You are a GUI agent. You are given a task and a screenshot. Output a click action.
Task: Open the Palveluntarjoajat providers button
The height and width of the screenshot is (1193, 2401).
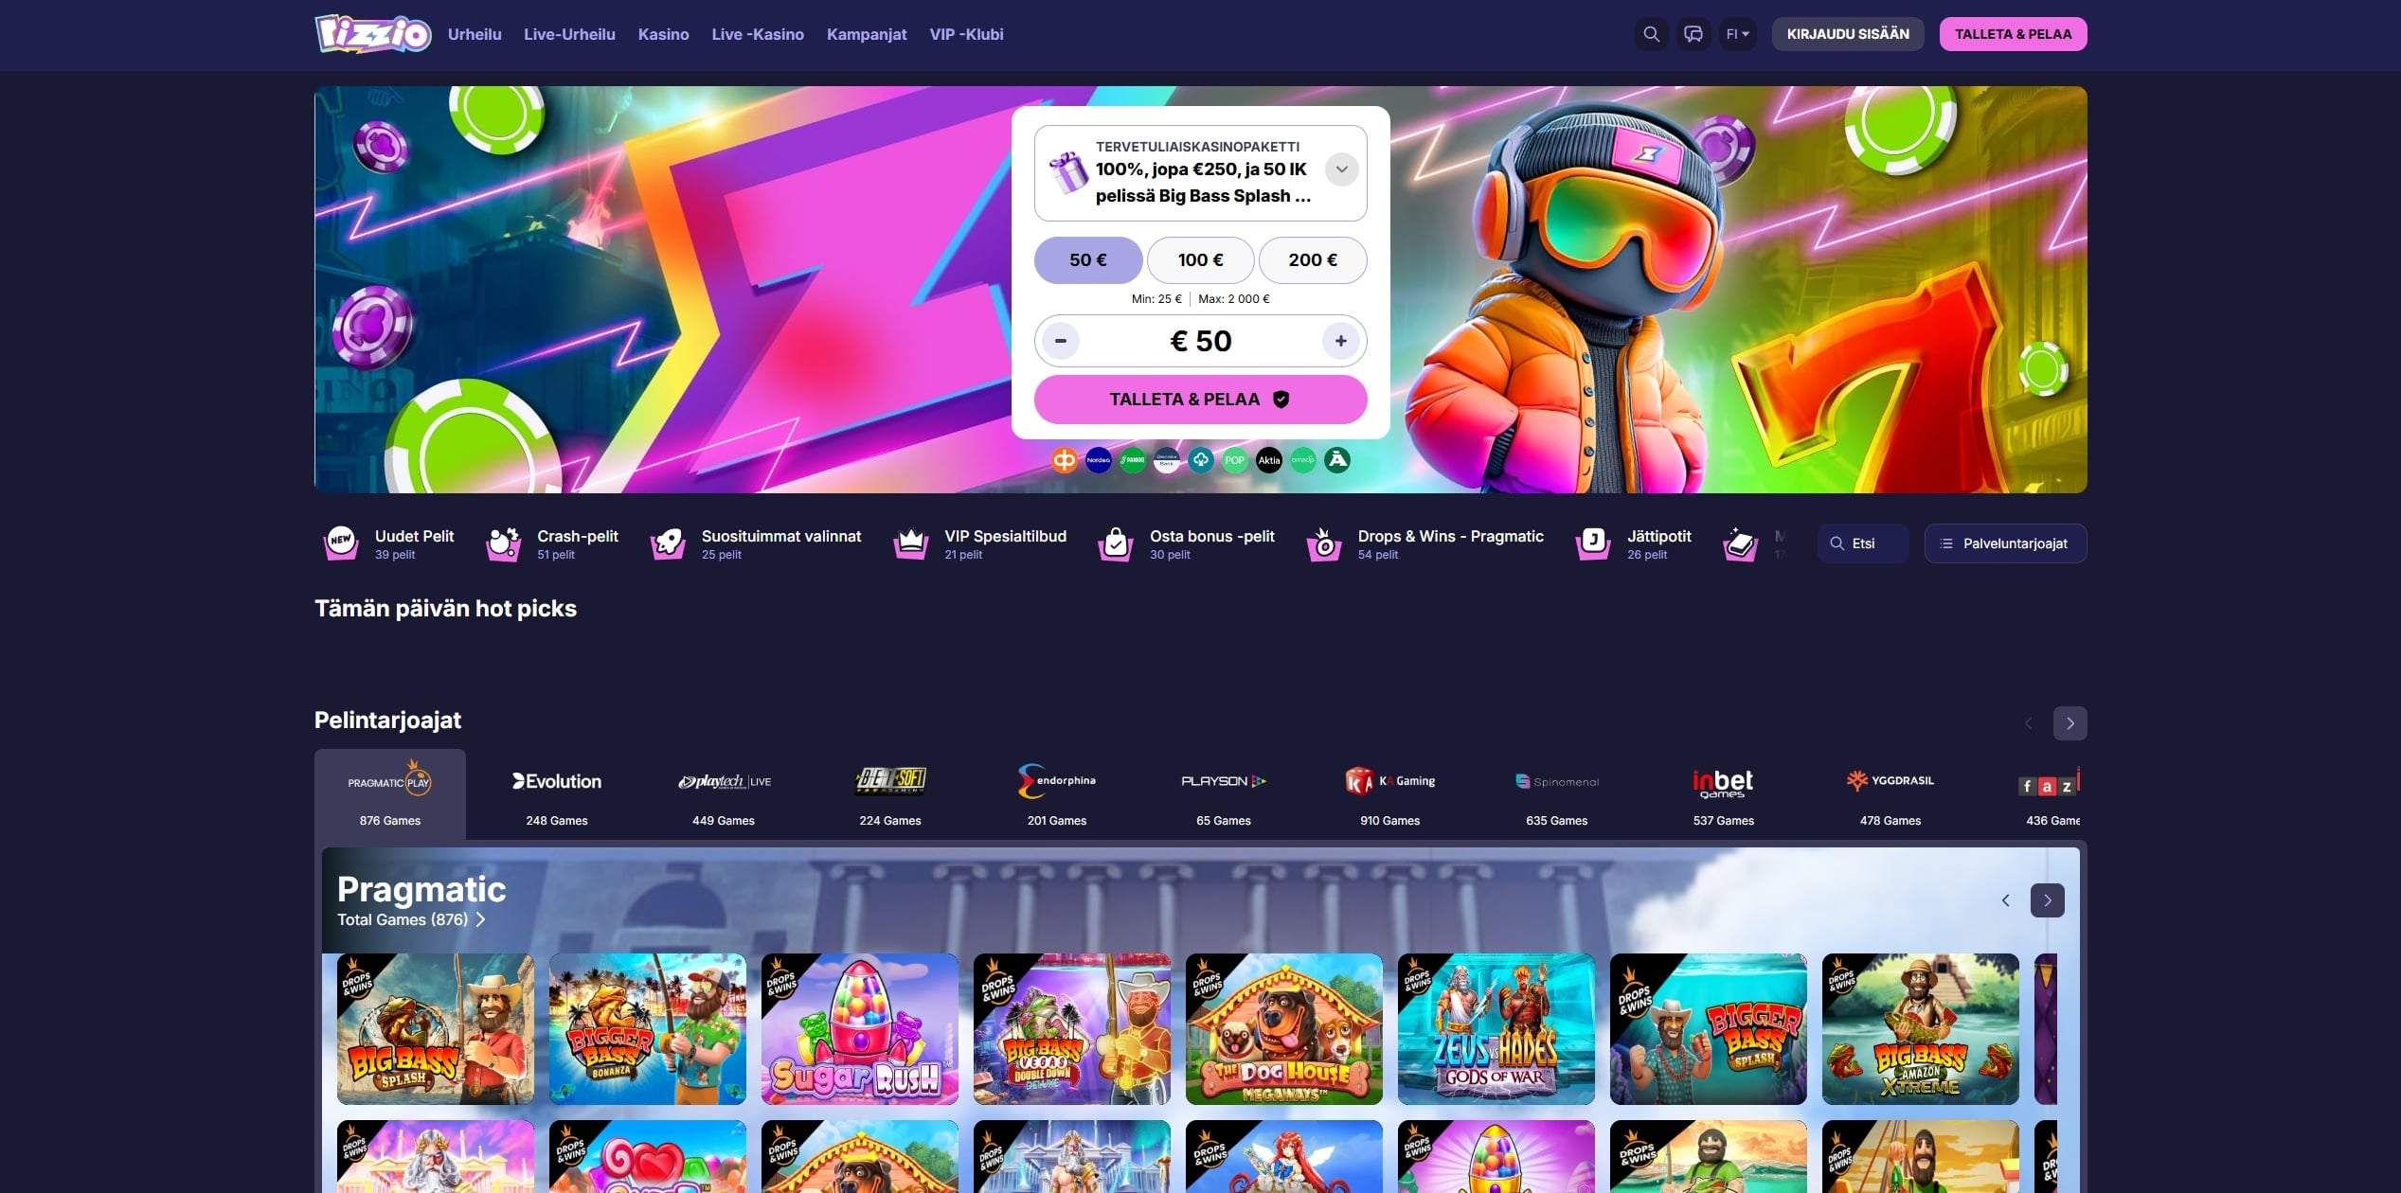coord(2005,543)
